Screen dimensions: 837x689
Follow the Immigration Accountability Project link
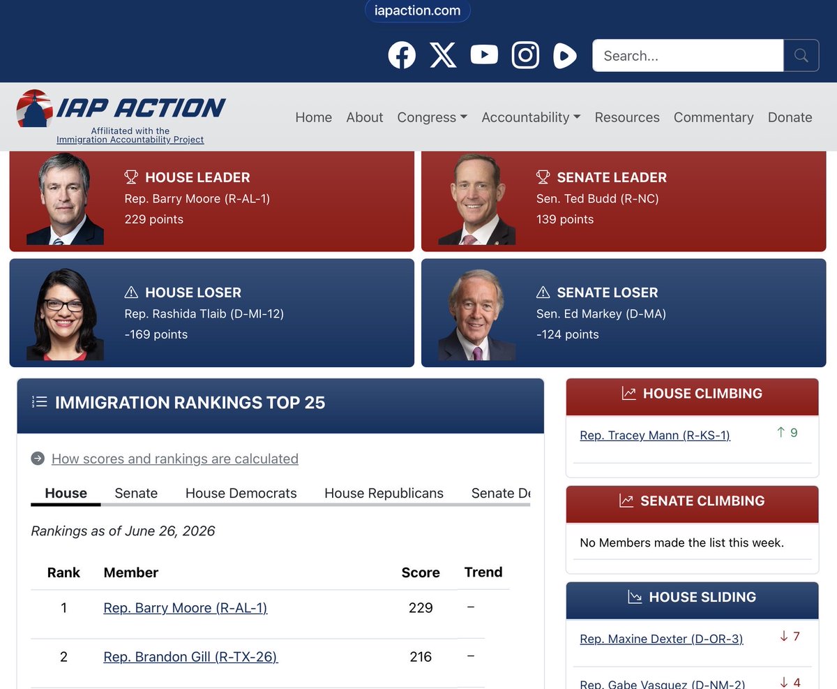(x=130, y=140)
